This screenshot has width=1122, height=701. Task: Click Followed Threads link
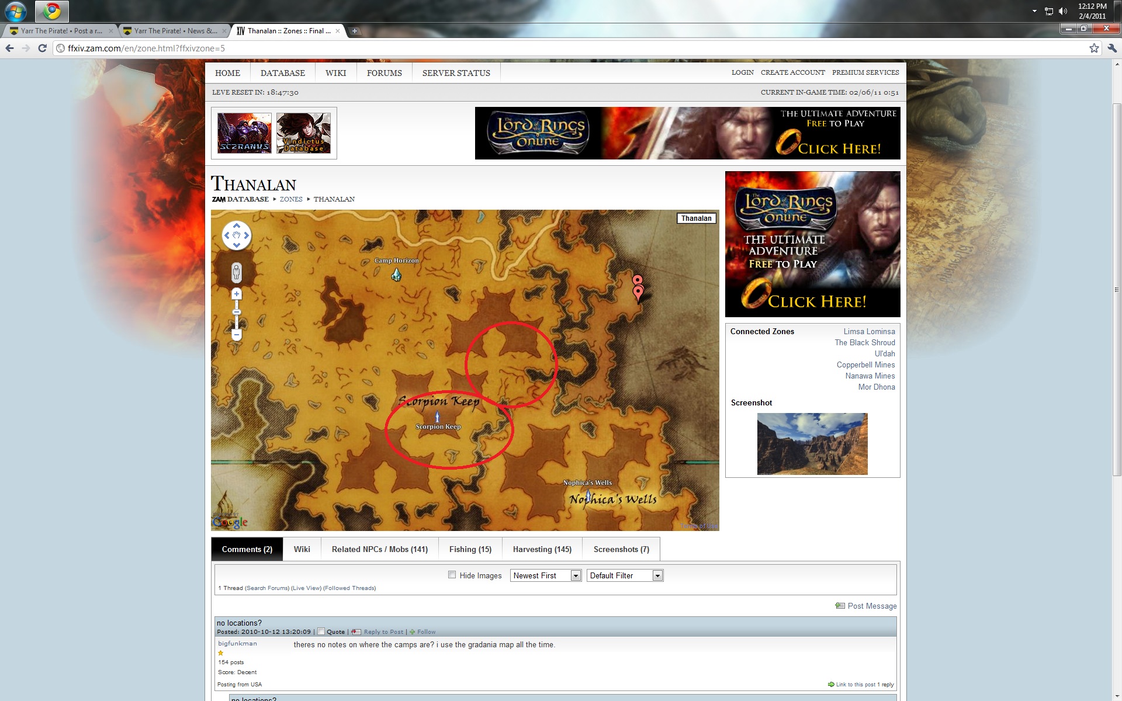349,588
